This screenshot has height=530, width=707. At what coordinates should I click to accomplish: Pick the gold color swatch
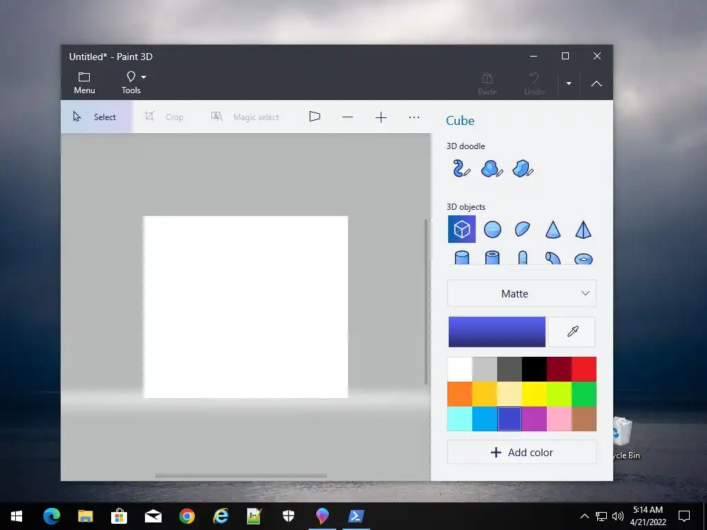click(485, 394)
